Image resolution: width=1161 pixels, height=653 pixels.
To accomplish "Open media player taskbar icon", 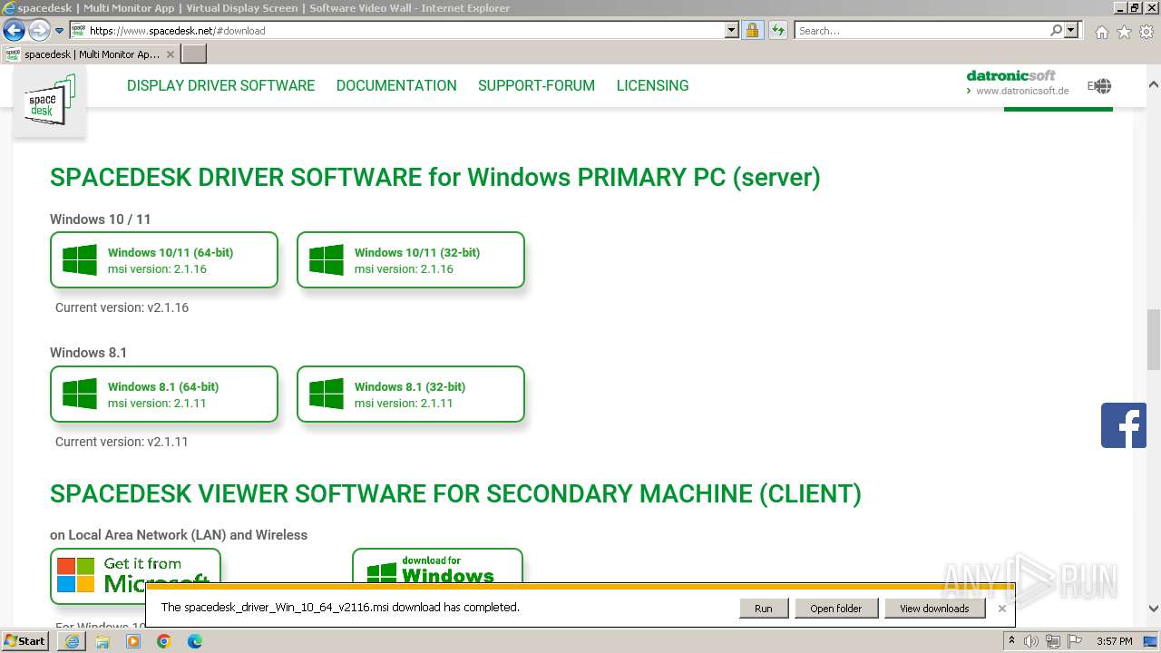I will (133, 641).
